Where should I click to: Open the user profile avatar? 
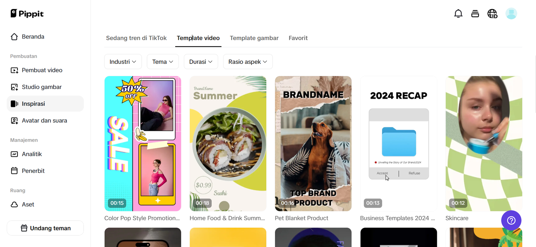point(511,14)
